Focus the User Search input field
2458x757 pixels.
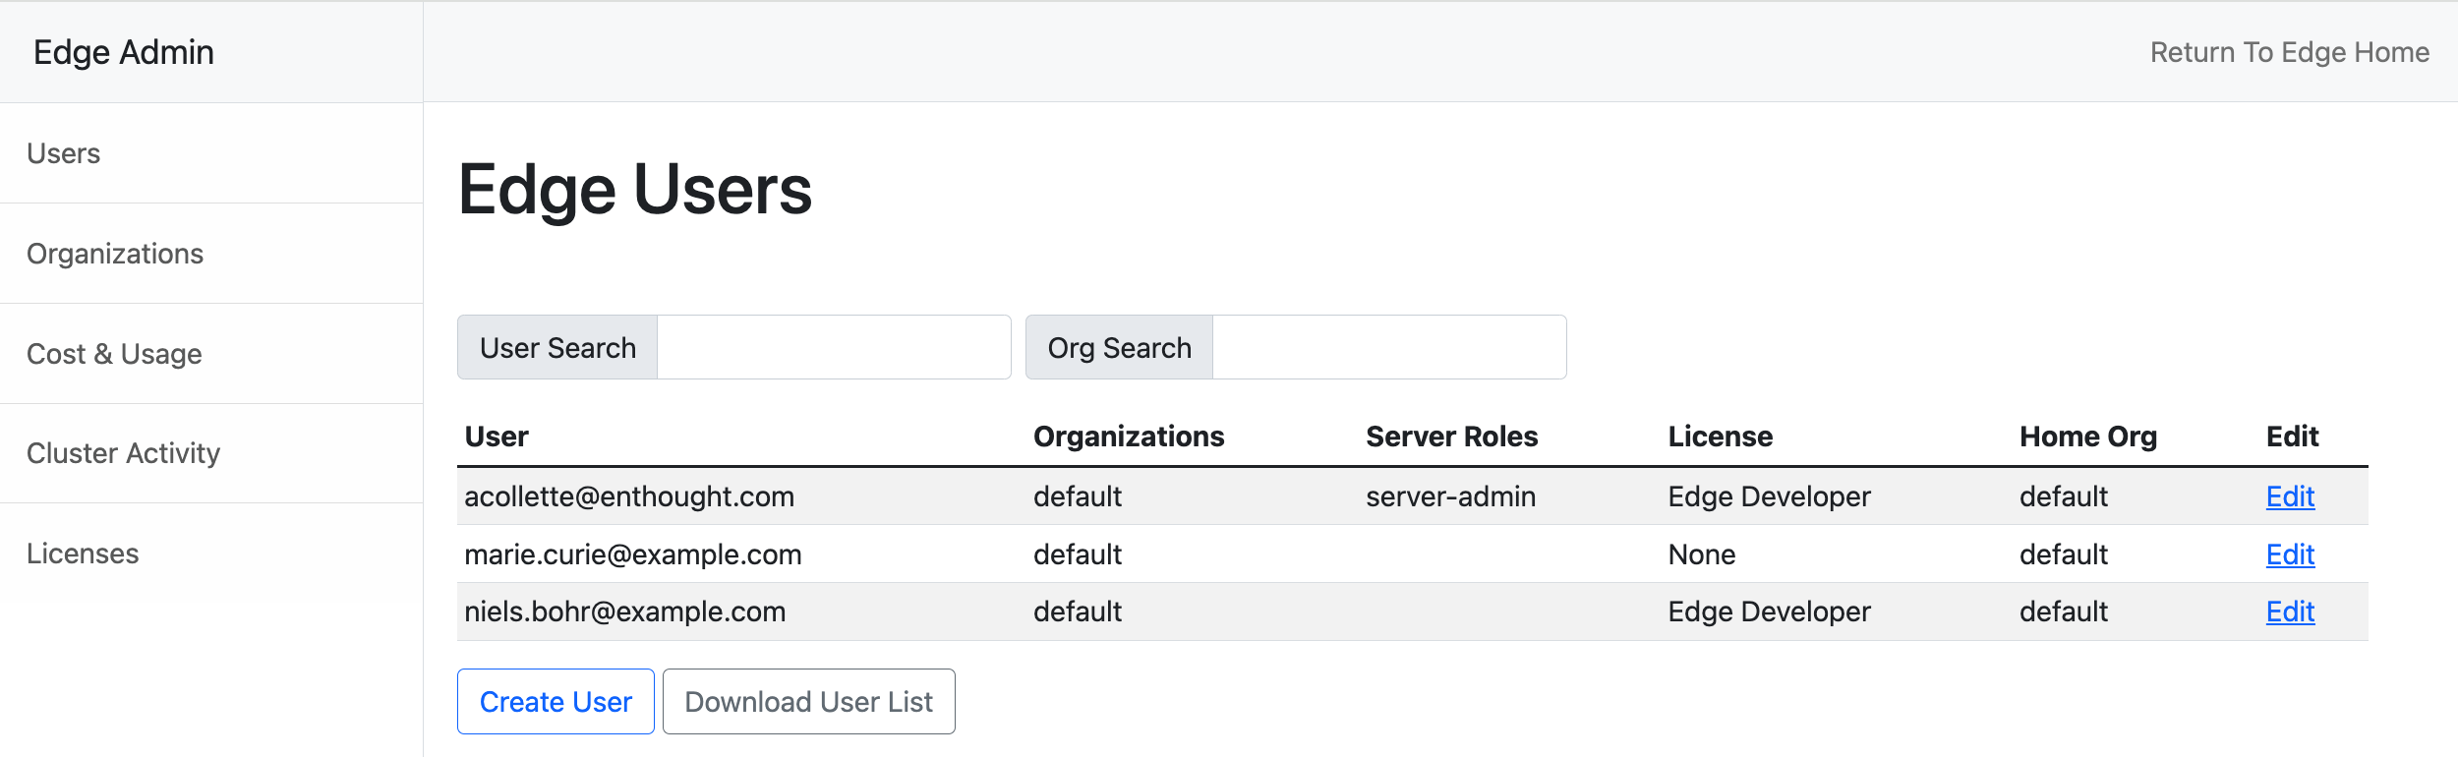834,347
